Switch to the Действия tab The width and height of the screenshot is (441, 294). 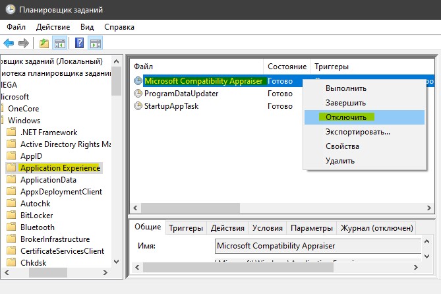tap(227, 228)
